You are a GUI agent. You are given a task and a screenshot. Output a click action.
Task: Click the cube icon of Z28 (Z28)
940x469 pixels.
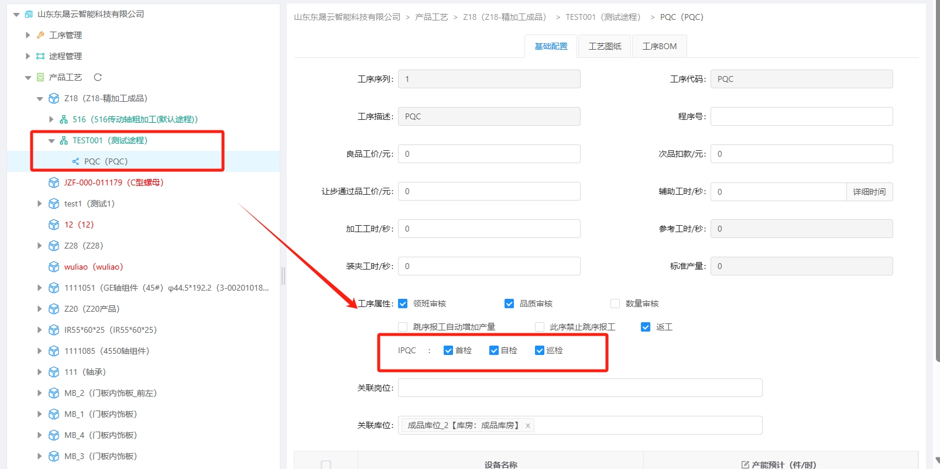[x=54, y=246]
